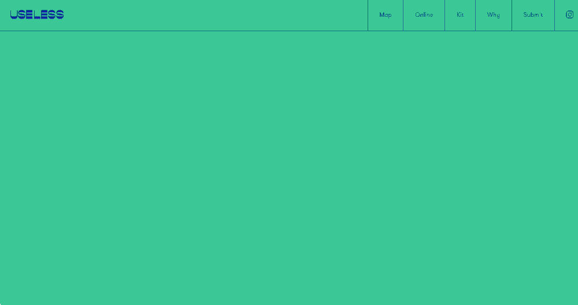Click Map in the top navigation

coord(385,15)
